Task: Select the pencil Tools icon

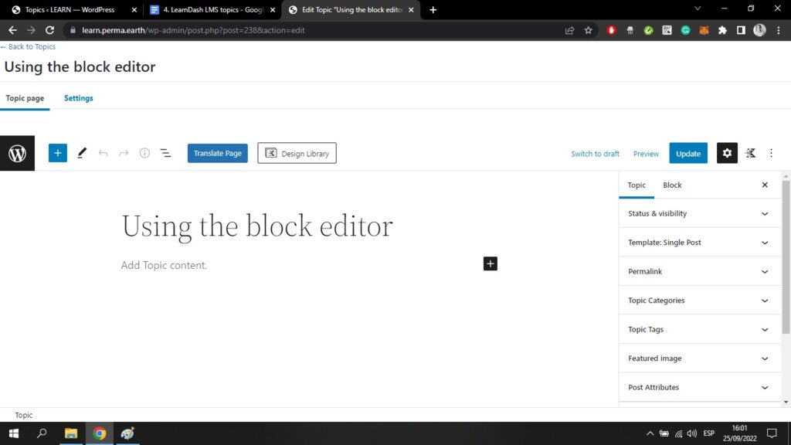Action: point(82,153)
